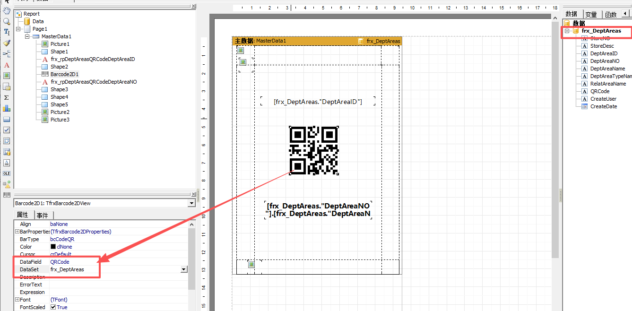
Task: Select the Zoom magnifier tool
Action: (x=7, y=21)
